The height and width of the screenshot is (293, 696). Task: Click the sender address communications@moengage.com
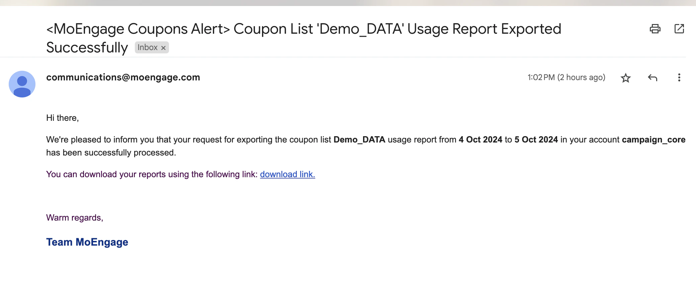click(x=123, y=77)
